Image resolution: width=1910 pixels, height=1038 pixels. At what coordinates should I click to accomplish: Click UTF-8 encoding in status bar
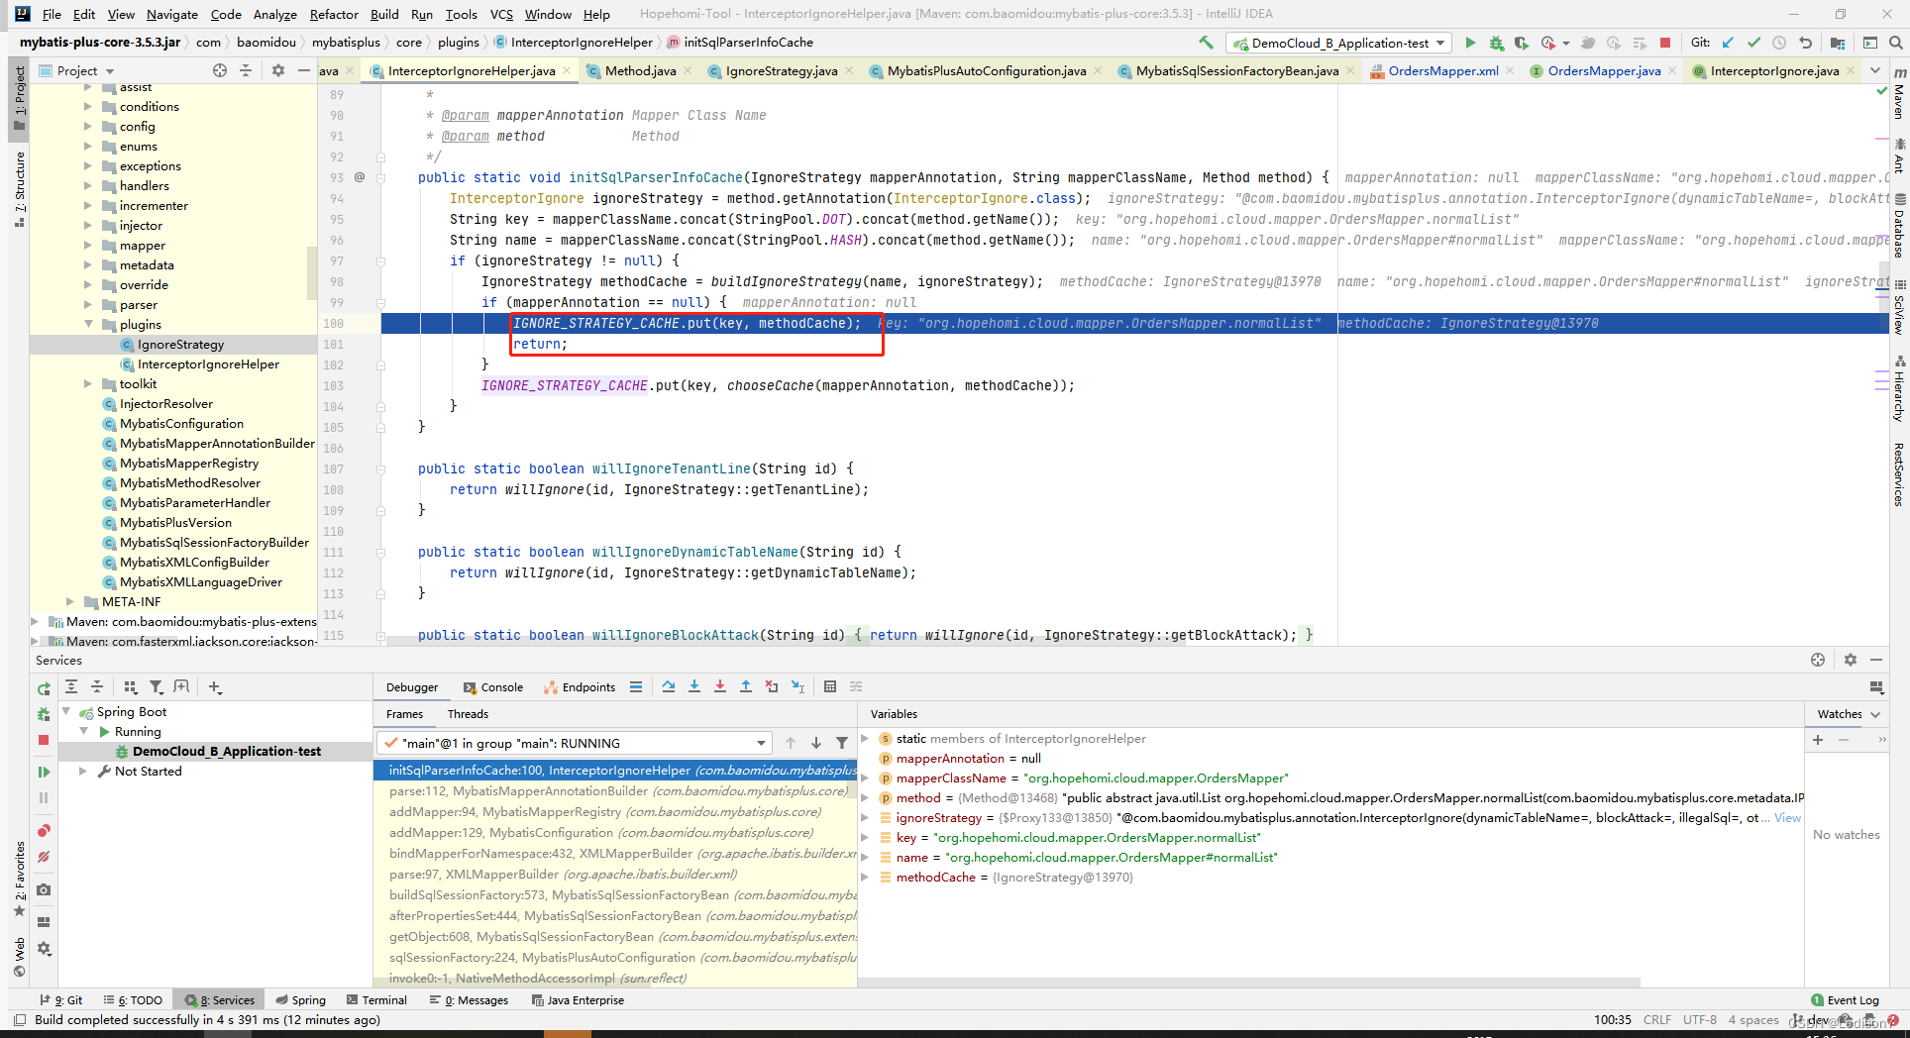click(1700, 1019)
